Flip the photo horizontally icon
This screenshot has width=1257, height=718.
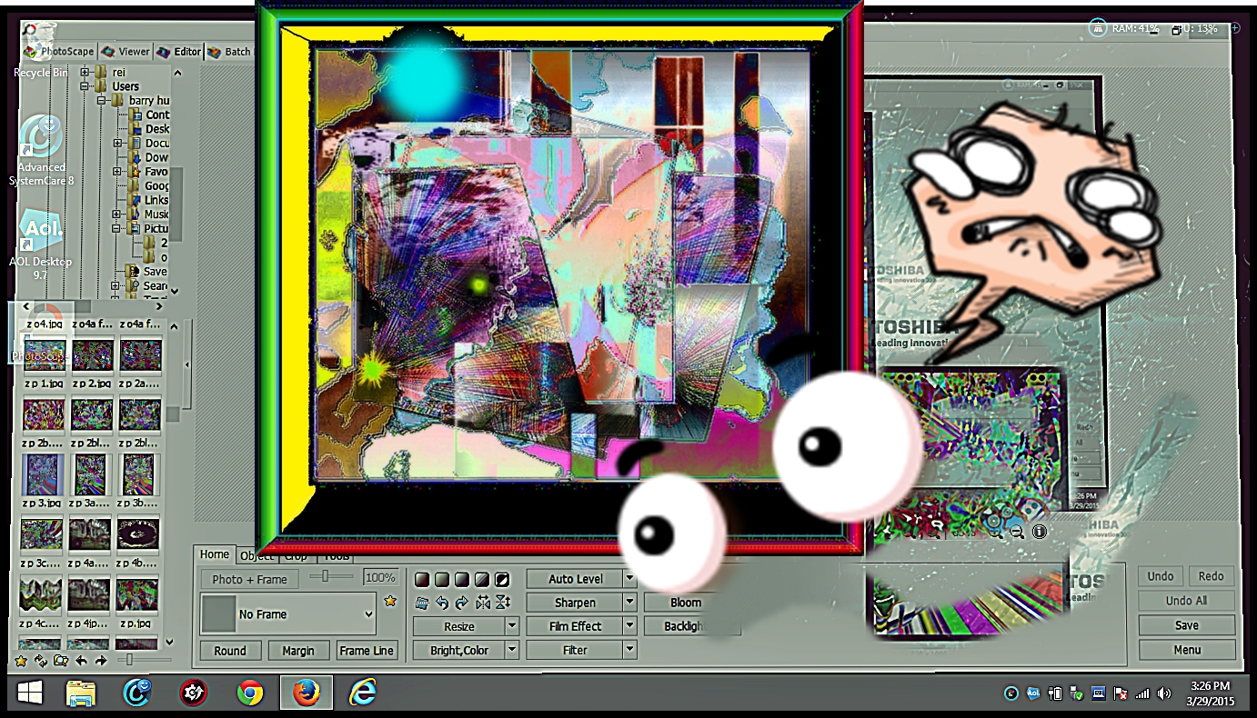(483, 602)
